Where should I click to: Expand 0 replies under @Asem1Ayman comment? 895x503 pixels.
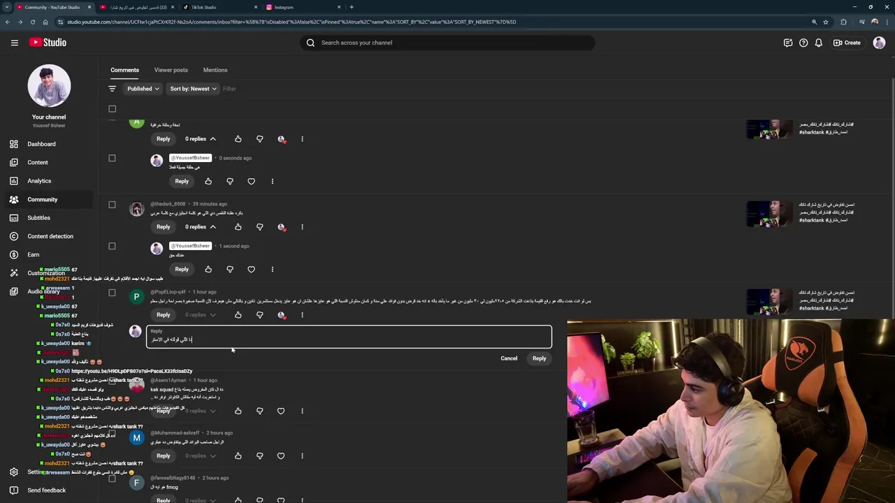201,411
